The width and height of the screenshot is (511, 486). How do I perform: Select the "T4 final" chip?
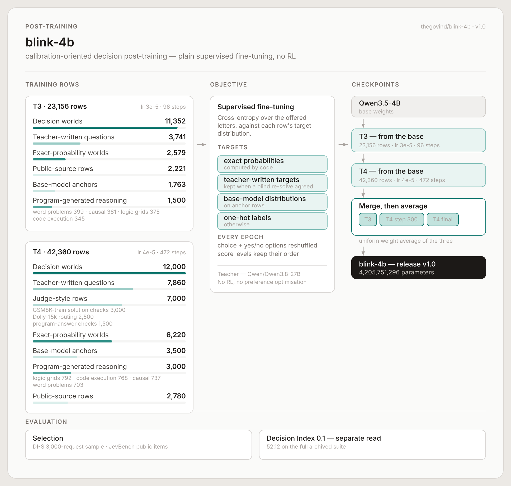click(x=443, y=220)
